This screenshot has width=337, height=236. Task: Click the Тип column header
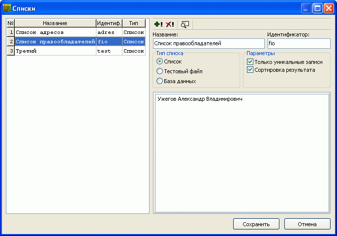pyautogui.click(x=134, y=23)
